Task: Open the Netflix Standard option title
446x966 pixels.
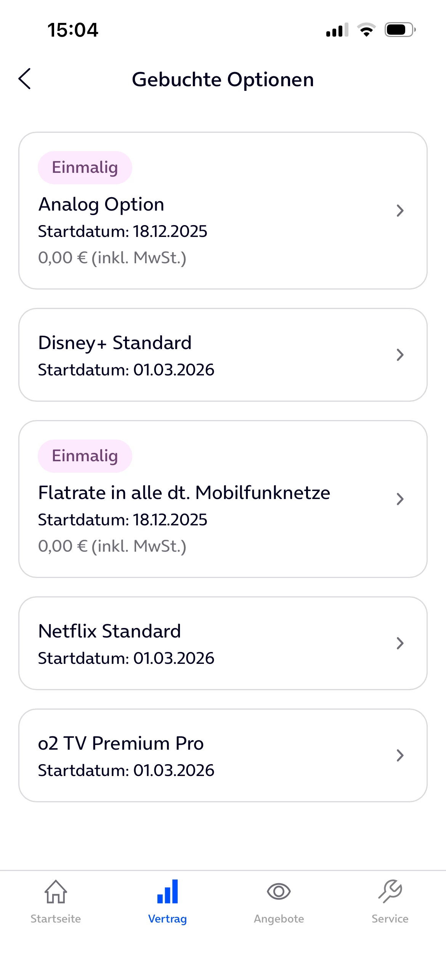Action: pos(109,631)
